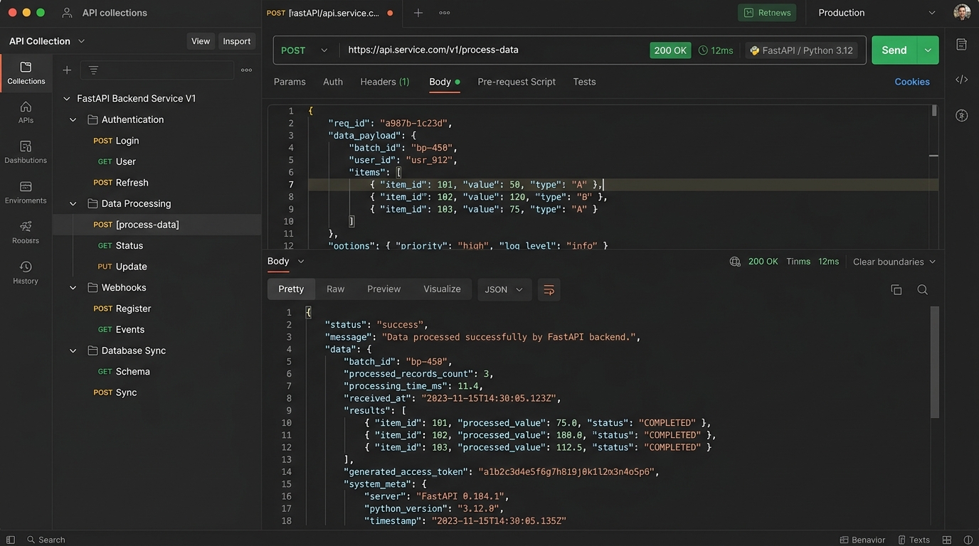This screenshot has width=979, height=546.
Task: Add a new collection with plus icon
Action: pyautogui.click(x=67, y=70)
